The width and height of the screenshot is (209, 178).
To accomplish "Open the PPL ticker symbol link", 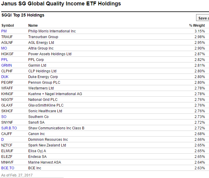I will click(5, 60).
